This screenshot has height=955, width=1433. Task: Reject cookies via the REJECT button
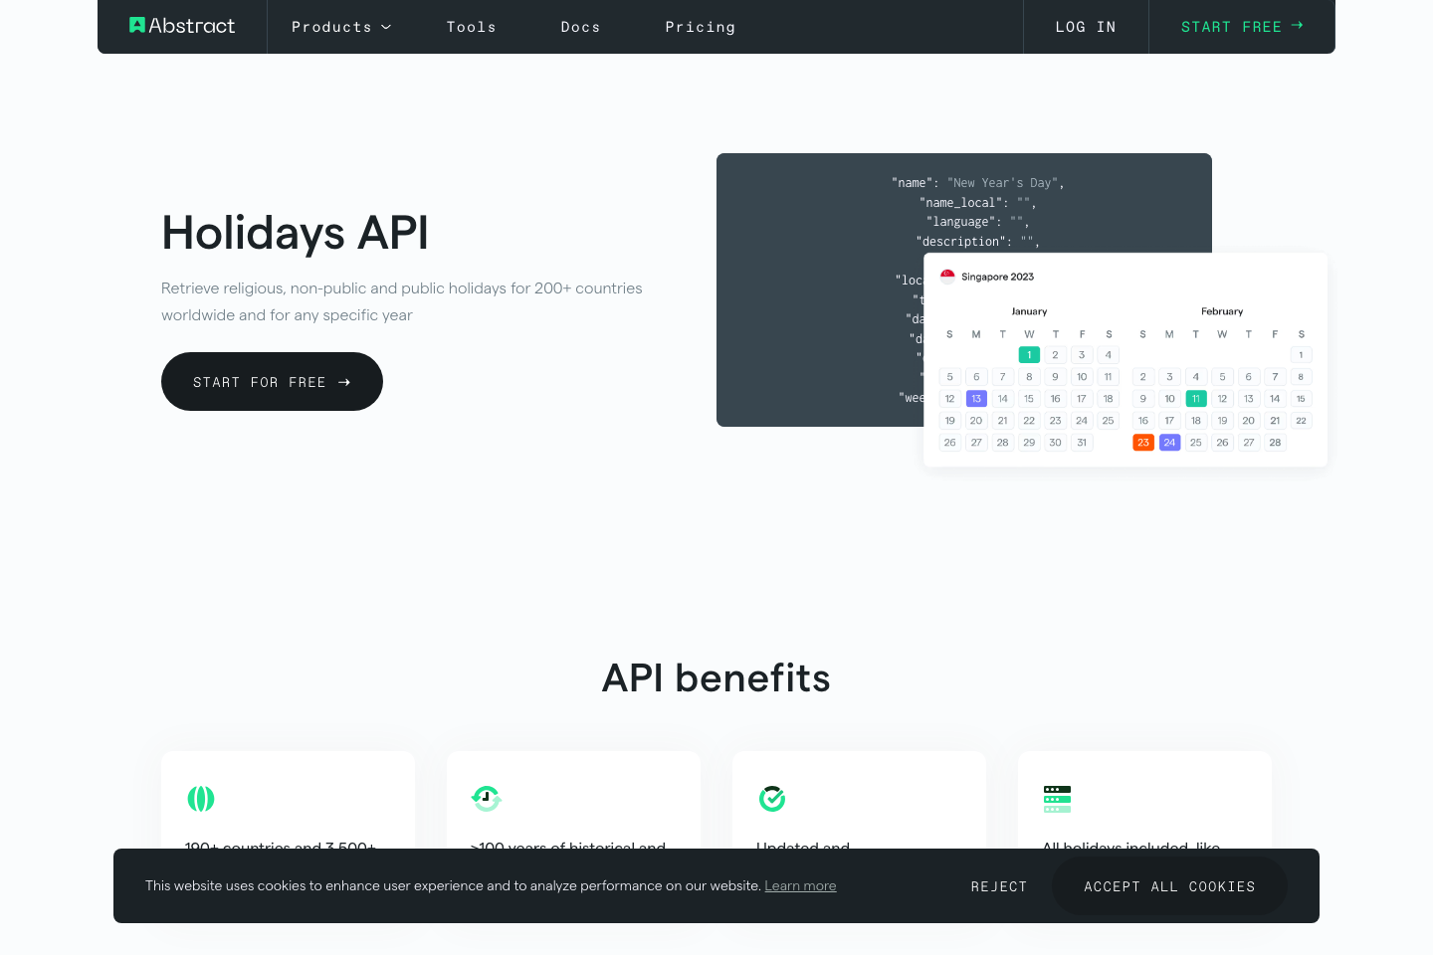[999, 885]
